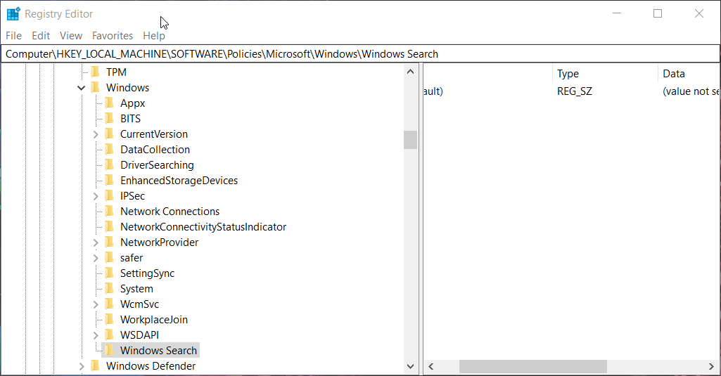
Task: Select the BITS key label
Action: 131,119
